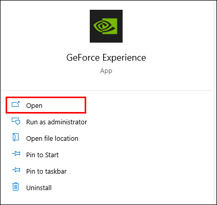The image size is (217, 205).
Task: Click the black background of the logo tile
Action: (96, 39)
